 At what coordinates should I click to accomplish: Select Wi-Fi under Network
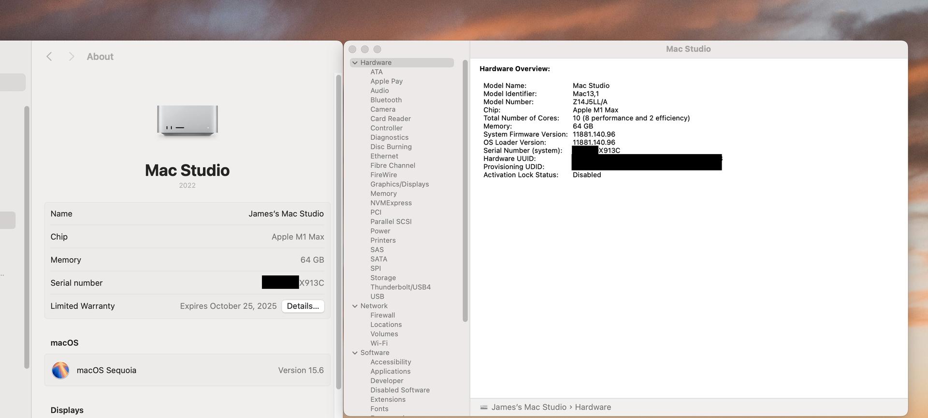point(379,344)
